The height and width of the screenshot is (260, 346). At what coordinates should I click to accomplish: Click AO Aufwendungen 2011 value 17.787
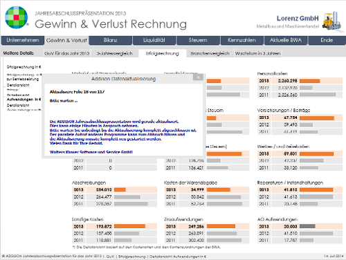(291, 241)
